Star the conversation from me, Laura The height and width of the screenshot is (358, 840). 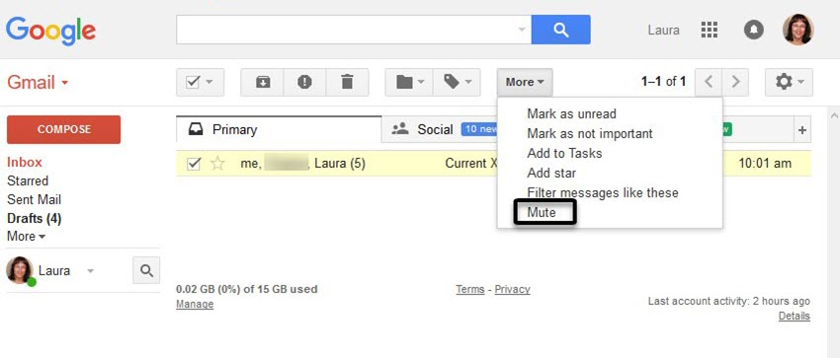(x=217, y=164)
